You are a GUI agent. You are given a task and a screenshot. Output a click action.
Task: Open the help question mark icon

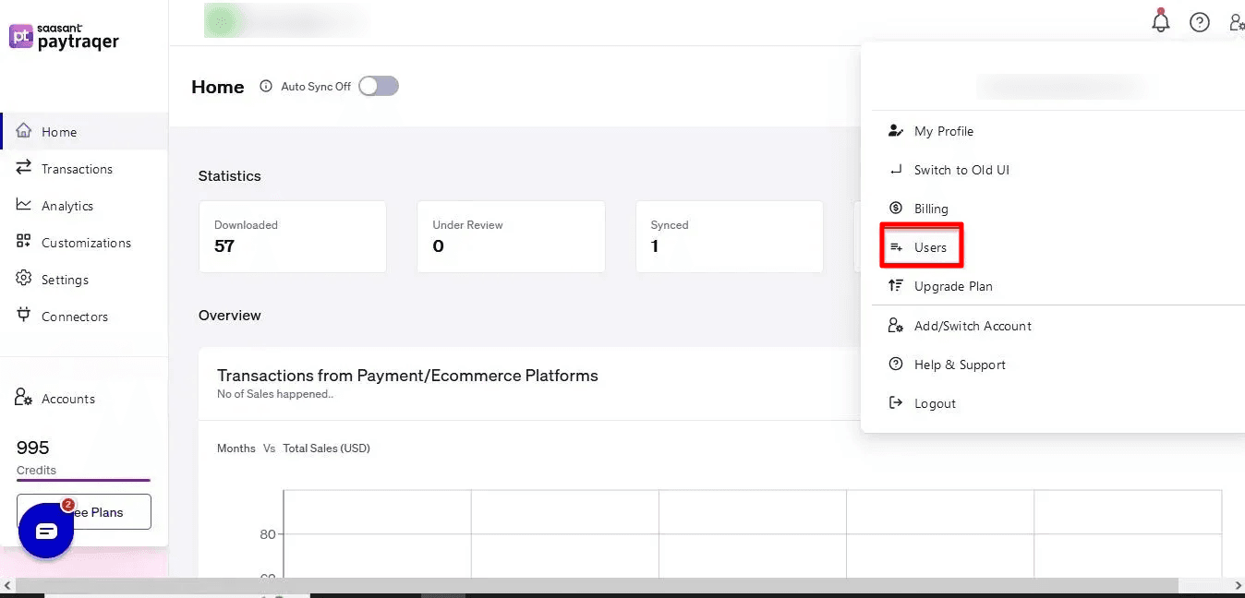[1200, 21]
